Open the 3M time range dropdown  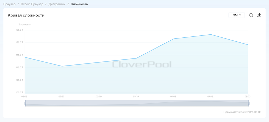point(237,15)
